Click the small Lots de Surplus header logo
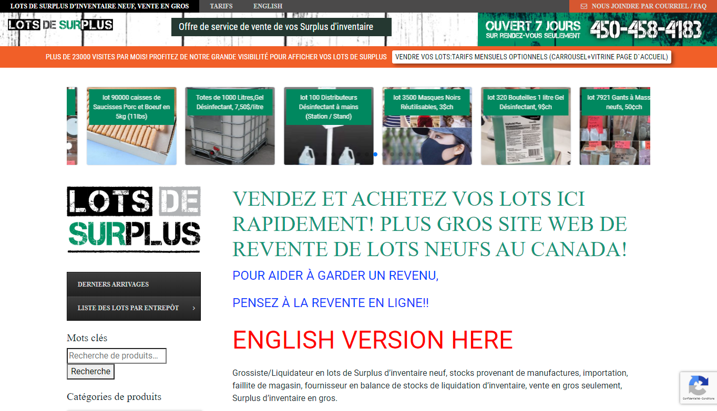Screen dimensions: 717x411 60,25
